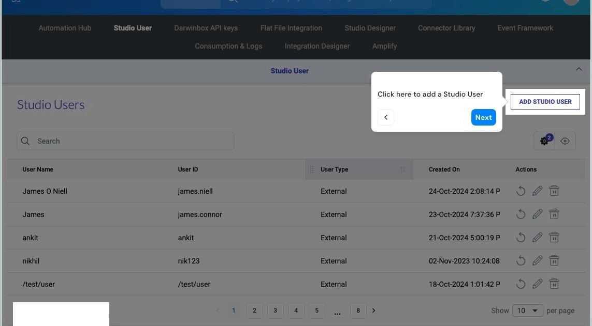Jump to page 8

click(x=358, y=311)
